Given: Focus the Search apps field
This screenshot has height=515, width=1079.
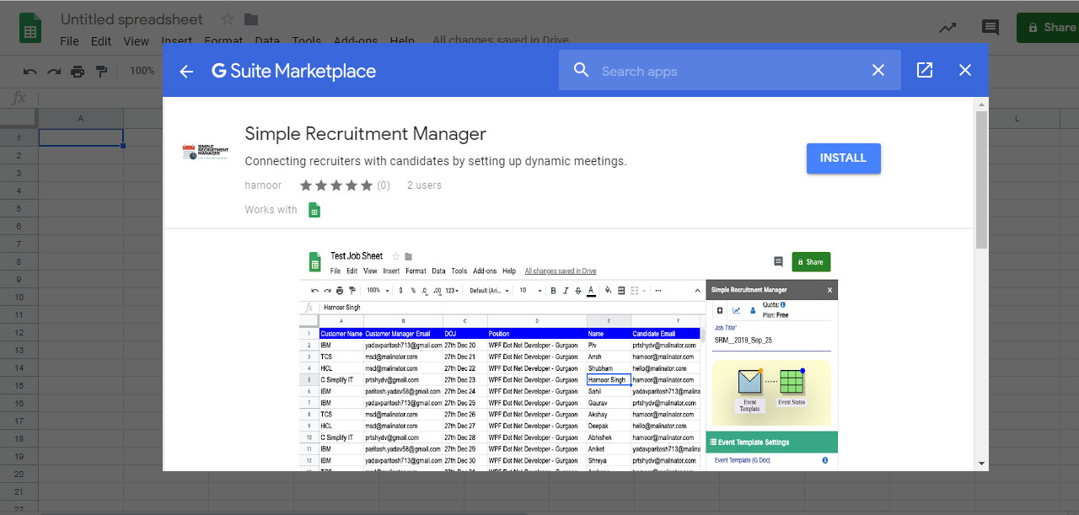Looking at the screenshot, I should pos(729,71).
